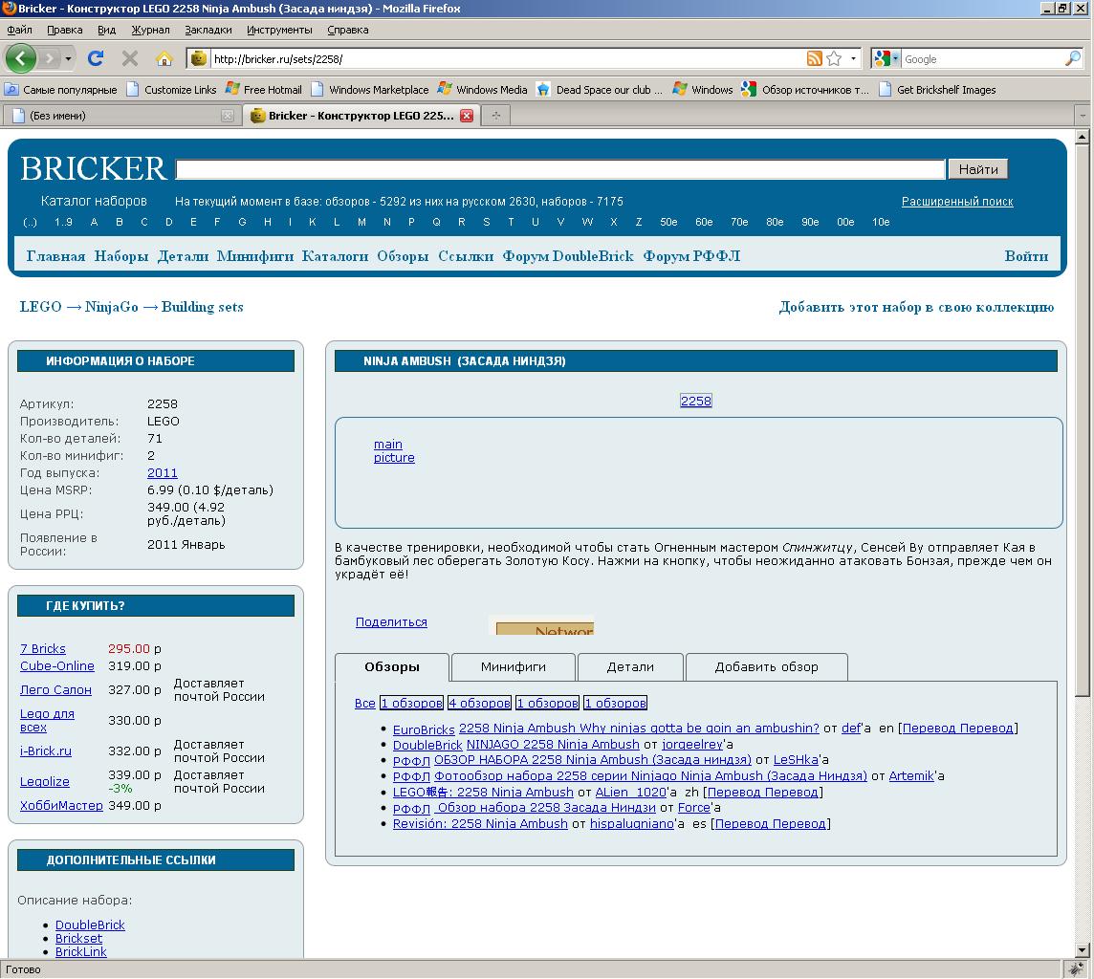Open the Инструменты menu
Screen dimensions: 1094x979
pyautogui.click(x=279, y=30)
